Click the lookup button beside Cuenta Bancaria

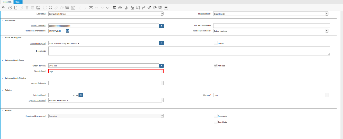[x=162, y=26]
